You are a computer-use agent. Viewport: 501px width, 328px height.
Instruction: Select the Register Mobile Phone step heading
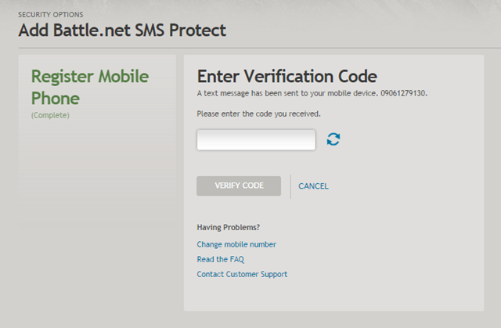pos(90,87)
